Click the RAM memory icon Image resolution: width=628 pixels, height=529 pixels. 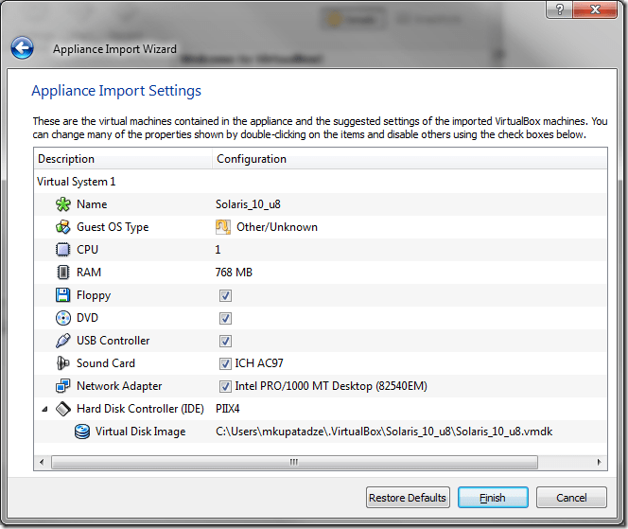click(x=62, y=273)
